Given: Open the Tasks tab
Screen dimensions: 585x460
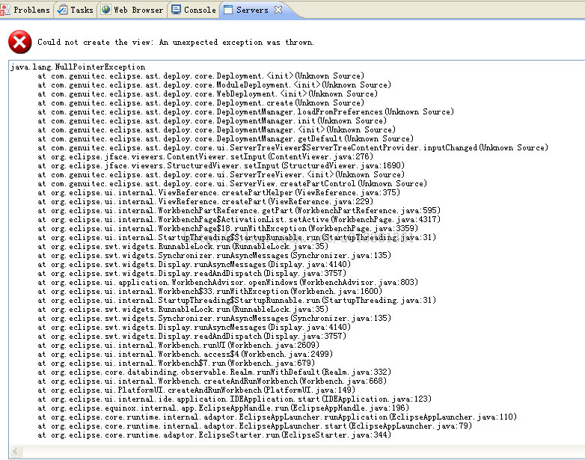Looking at the screenshot, I should click(82, 10).
